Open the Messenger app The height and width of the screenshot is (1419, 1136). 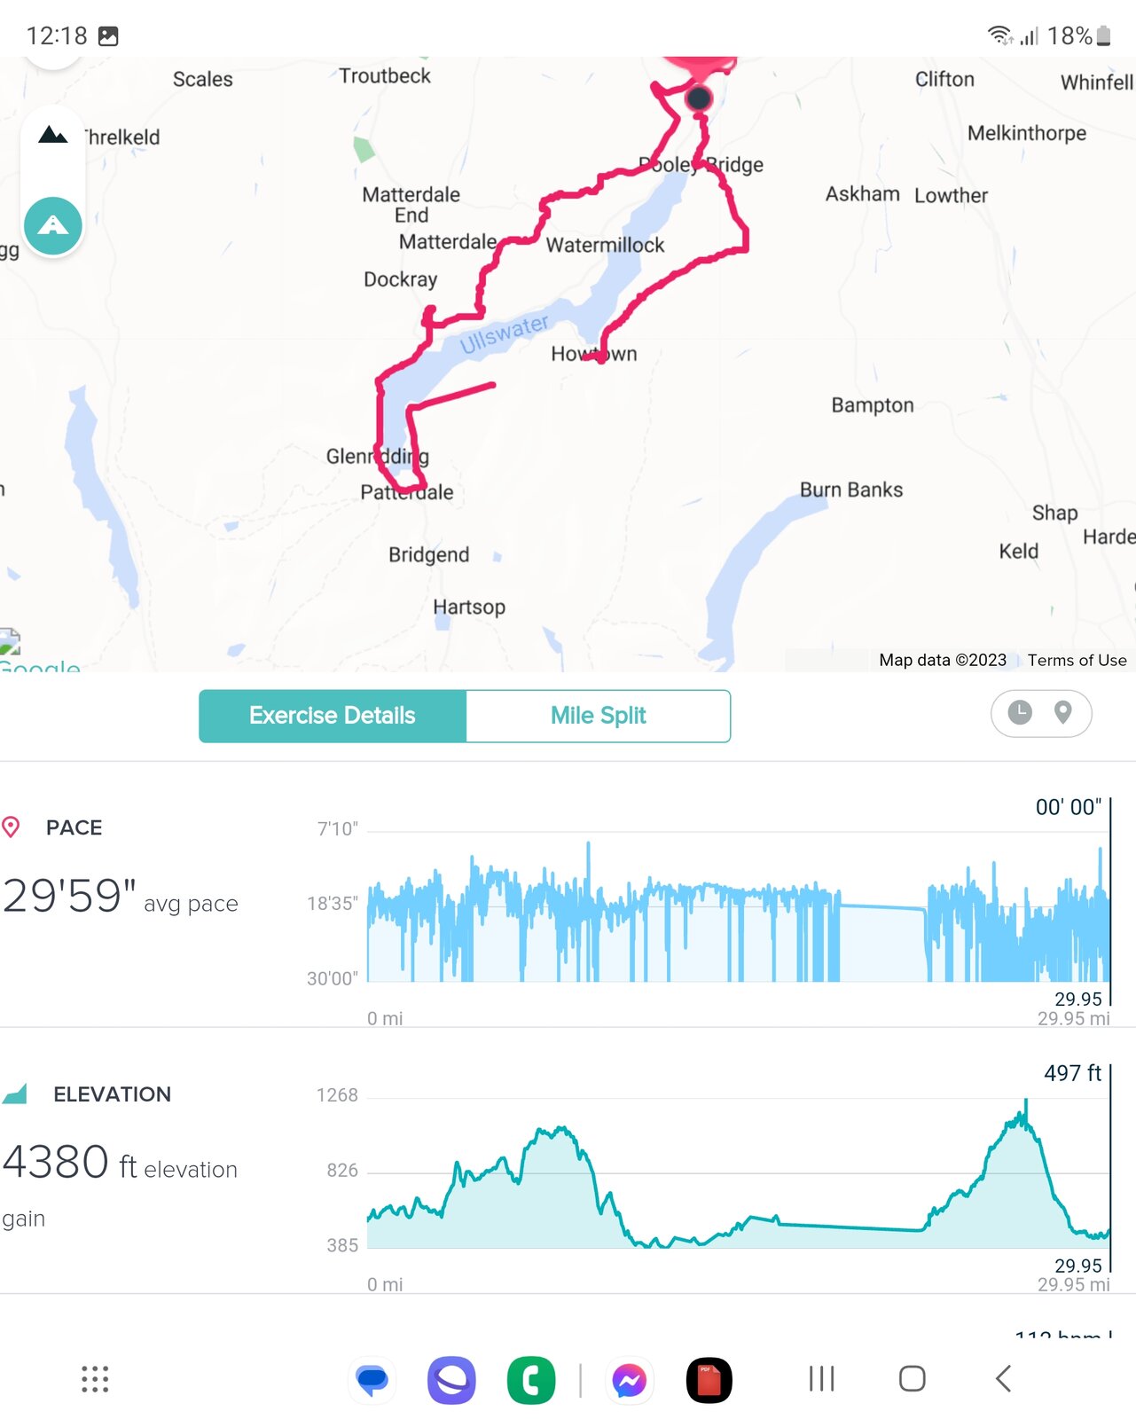coord(629,1380)
